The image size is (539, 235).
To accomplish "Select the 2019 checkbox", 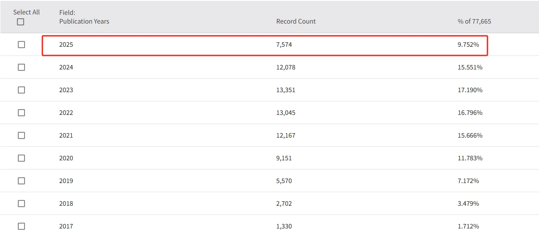I will [21, 181].
